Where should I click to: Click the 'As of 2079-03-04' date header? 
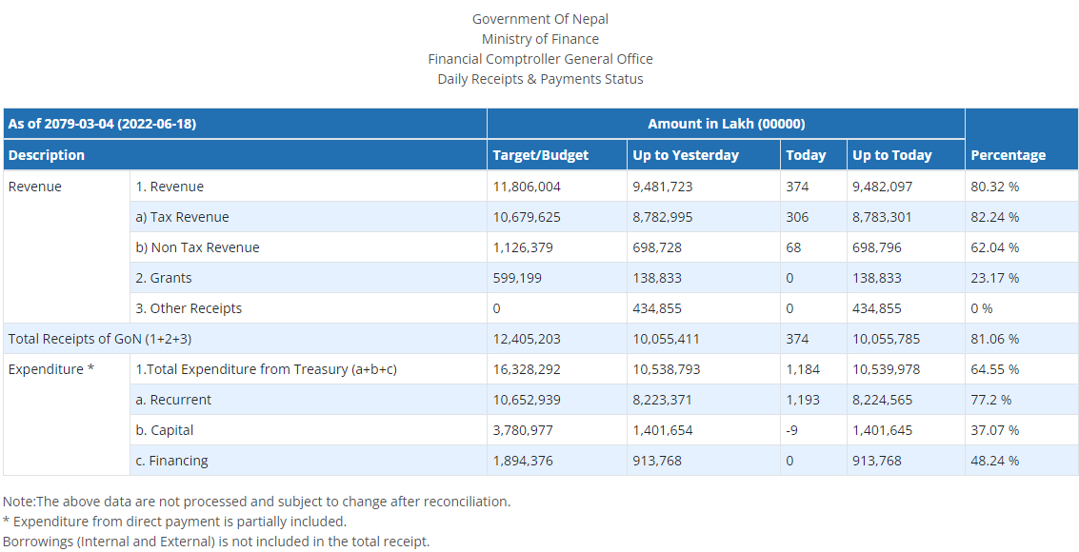[102, 124]
